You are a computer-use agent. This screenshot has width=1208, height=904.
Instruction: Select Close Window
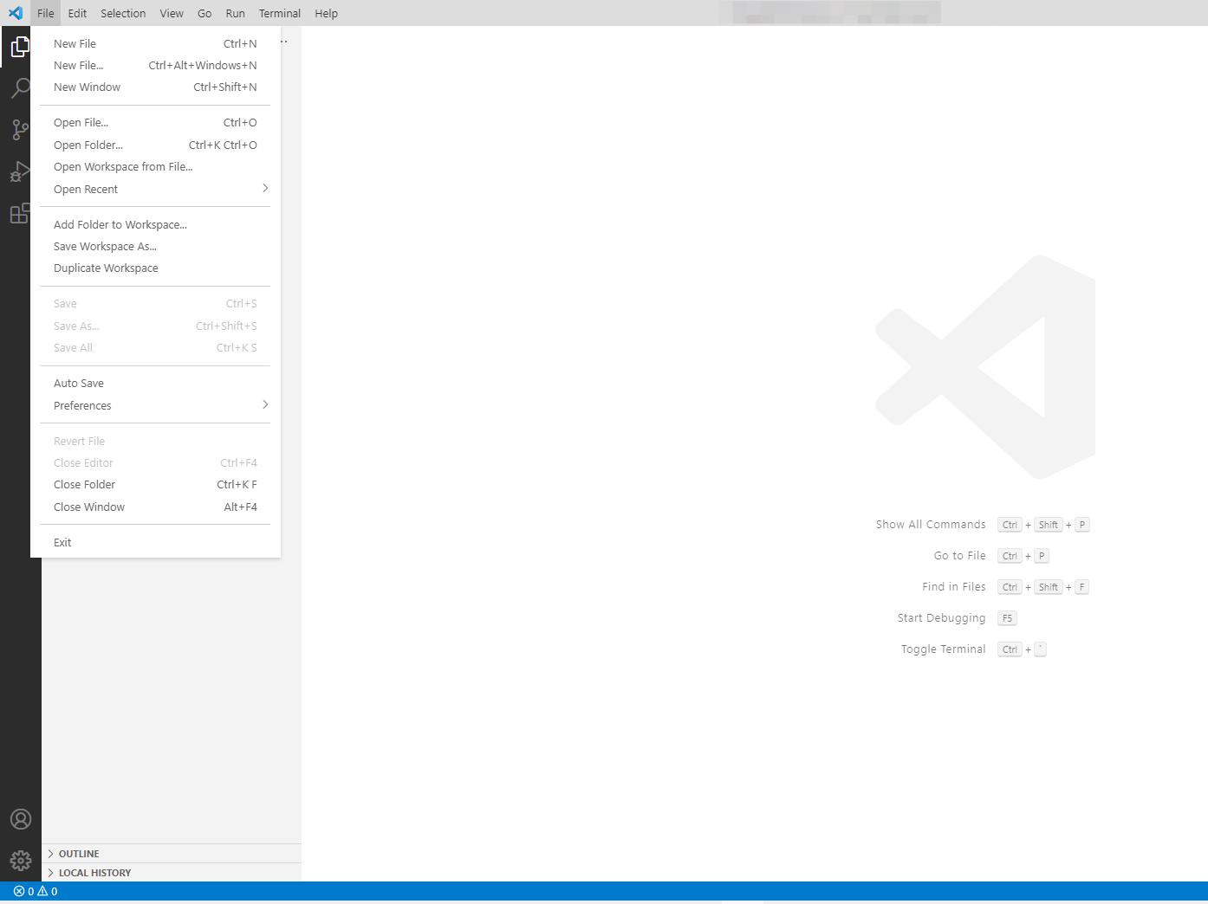[156, 507]
